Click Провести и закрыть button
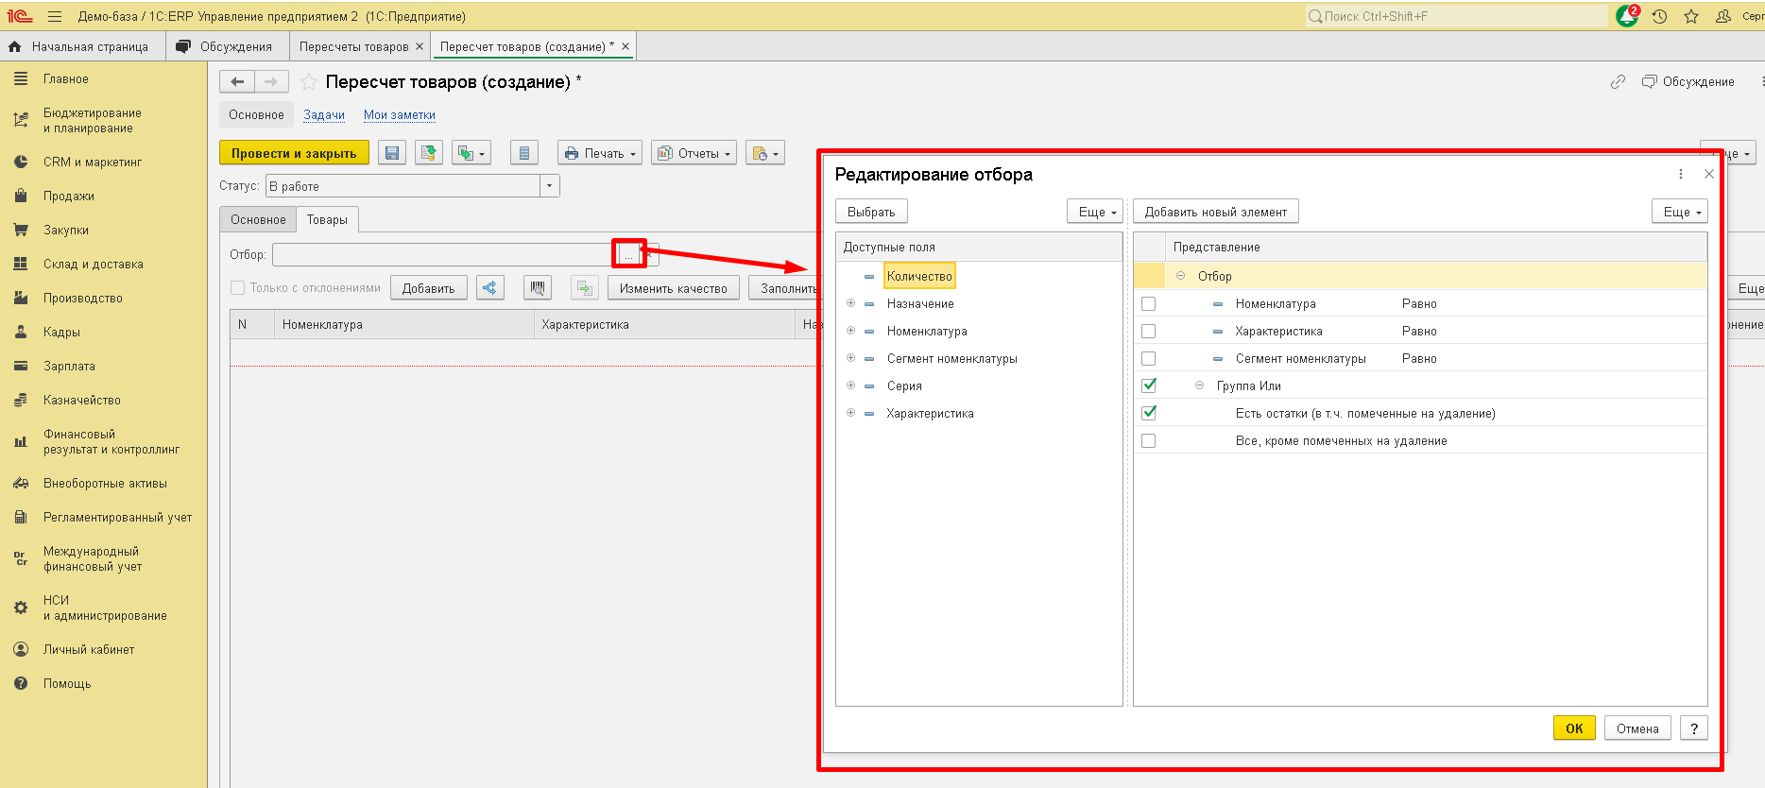Screen dimensions: 1765x788 [294, 153]
